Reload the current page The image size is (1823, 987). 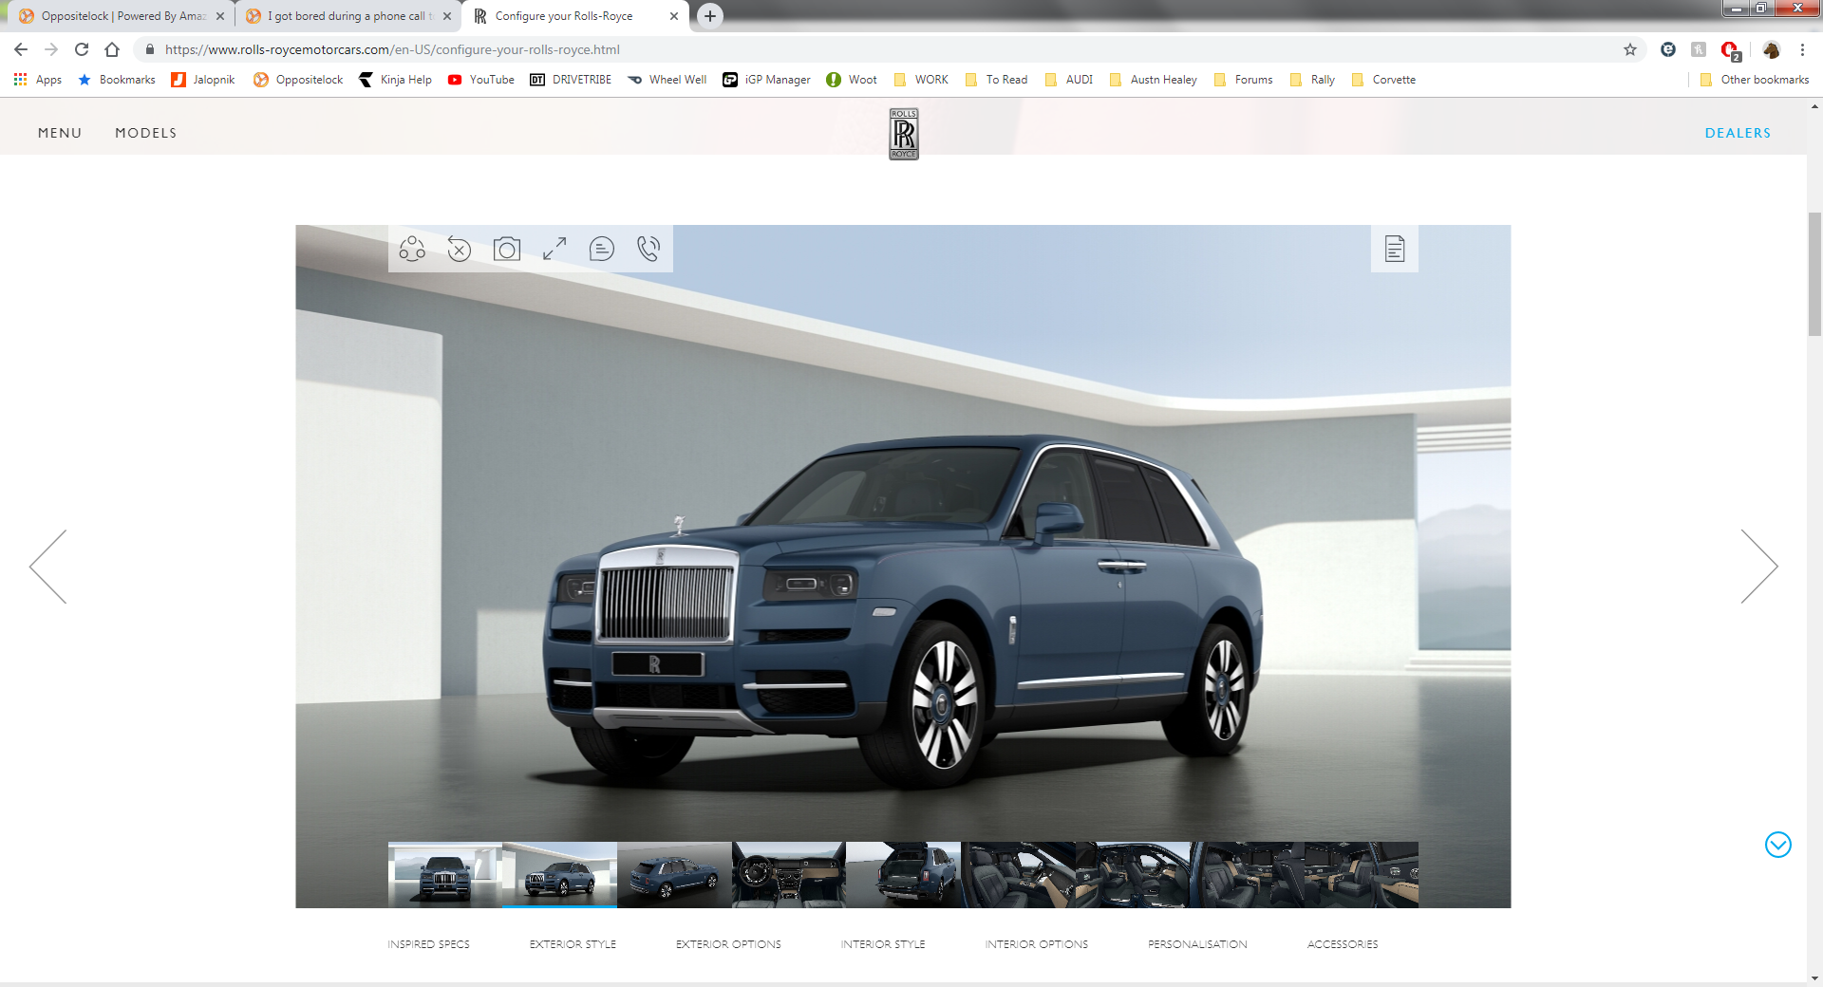82,49
